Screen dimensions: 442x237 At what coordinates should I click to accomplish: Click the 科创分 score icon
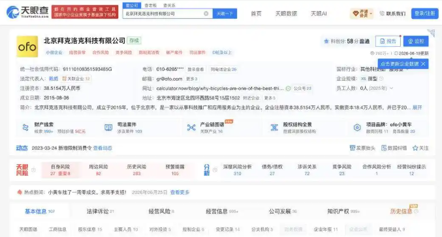click(326, 41)
